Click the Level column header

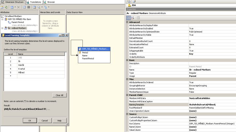(x=10, y=54)
